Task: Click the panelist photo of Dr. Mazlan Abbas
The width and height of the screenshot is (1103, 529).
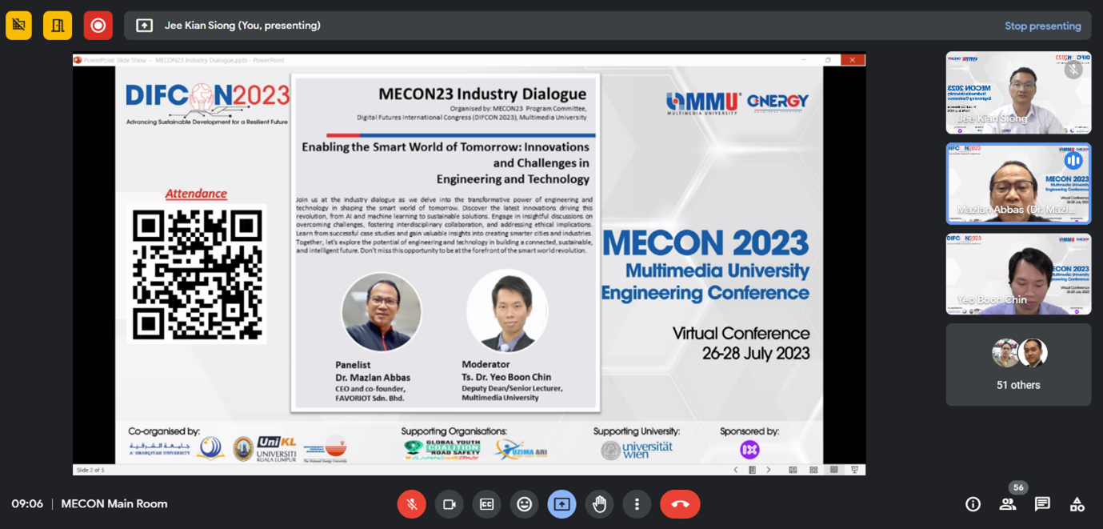Action: pyautogui.click(x=382, y=312)
